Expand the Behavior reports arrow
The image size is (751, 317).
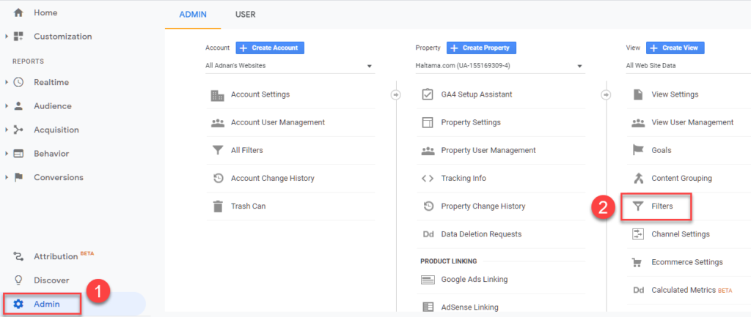7,154
